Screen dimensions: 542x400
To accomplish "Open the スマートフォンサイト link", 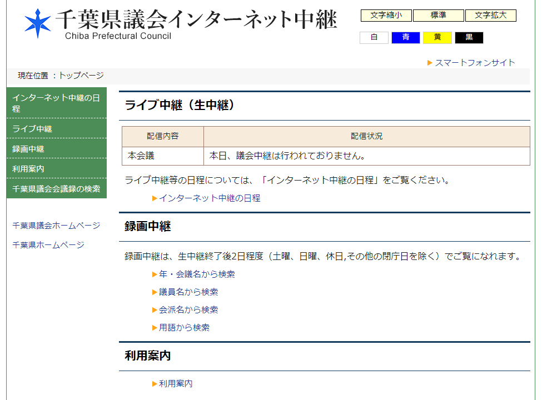I will pyautogui.click(x=475, y=63).
